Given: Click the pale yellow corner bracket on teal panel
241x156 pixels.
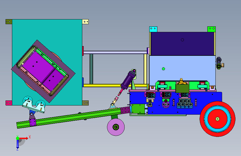Looking at the screenshot, I should click(x=85, y=22).
